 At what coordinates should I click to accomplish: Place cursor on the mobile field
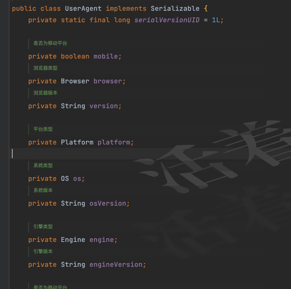(105, 56)
